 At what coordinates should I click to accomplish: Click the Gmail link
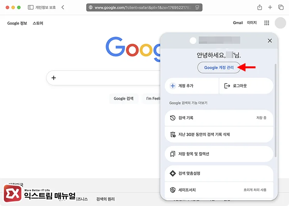click(x=238, y=23)
